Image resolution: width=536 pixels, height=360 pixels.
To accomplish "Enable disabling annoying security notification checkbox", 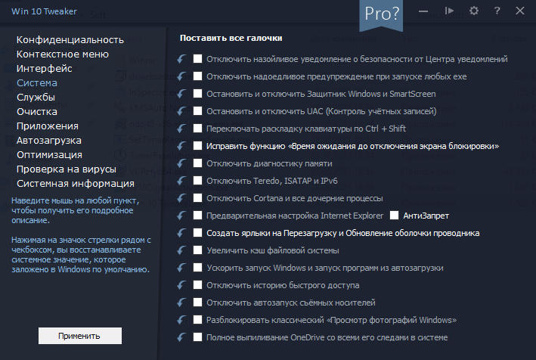I will [197, 59].
